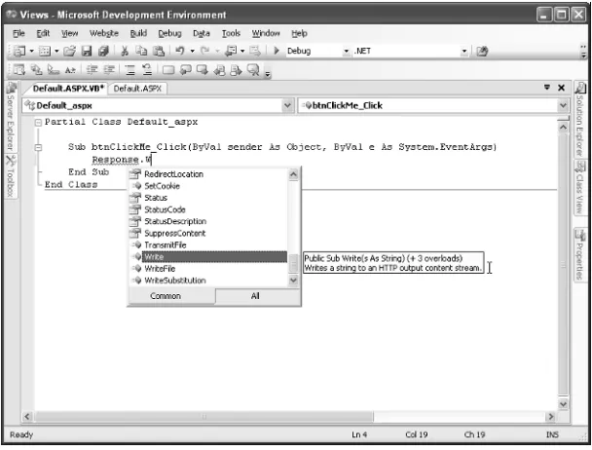Click the Uncomment Selected Lines icon
592x450 pixels.
click(x=147, y=69)
